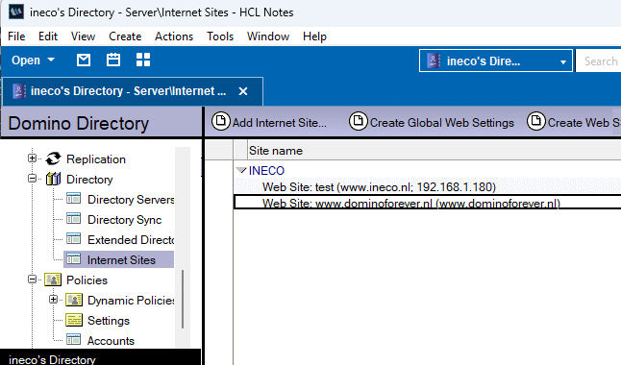This screenshot has width=621, height=365.
Task: Expand the Dynamic Policies node
Action: click(53, 300)
